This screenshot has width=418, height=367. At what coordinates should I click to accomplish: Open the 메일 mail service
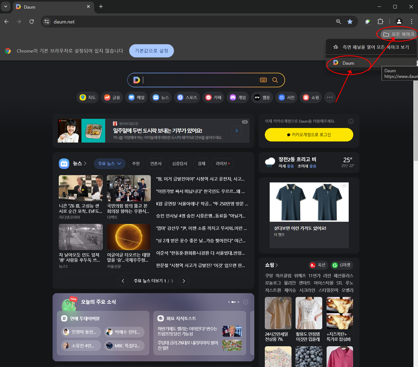137,97
